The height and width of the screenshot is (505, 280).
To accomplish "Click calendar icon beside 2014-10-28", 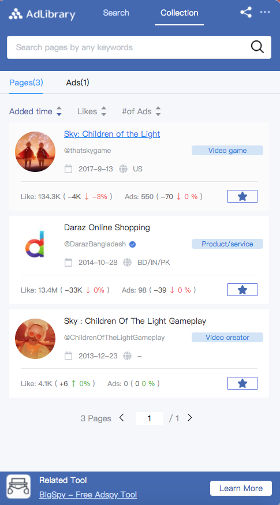I will coord(68,263).
